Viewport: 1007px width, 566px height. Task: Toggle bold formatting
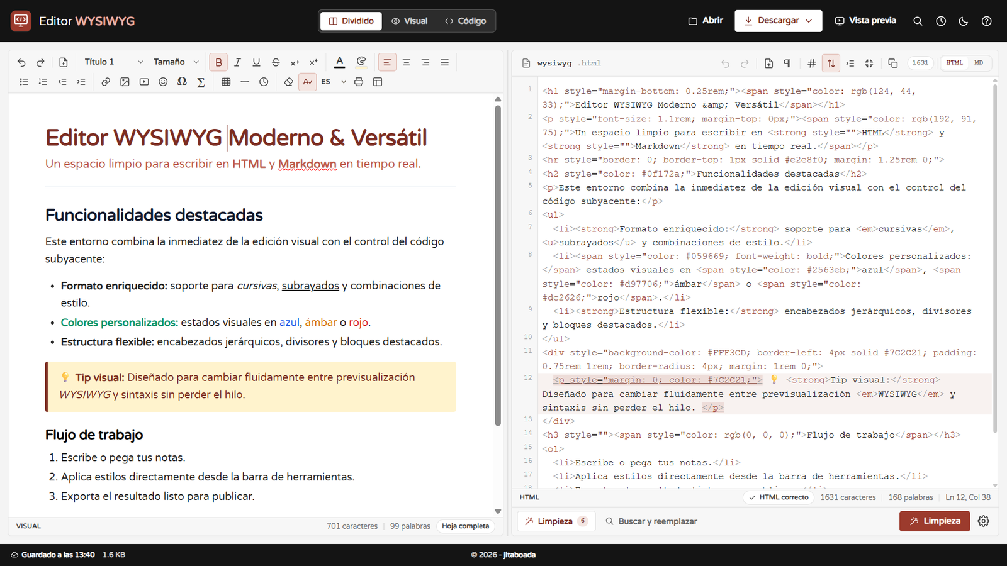coord(218,62)
